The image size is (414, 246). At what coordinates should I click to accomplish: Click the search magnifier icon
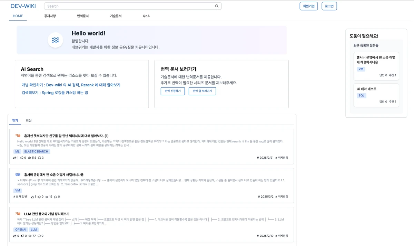point(217,6)
